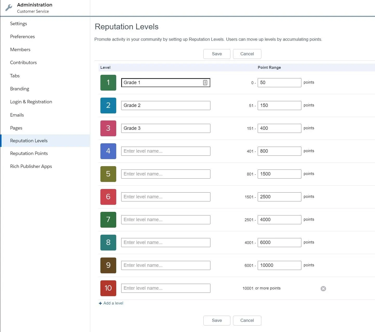This screenshot has width=375, height=332.
Task: Open Pages in the sidebar
Action: pyautogui.click(x=16, y=128)
